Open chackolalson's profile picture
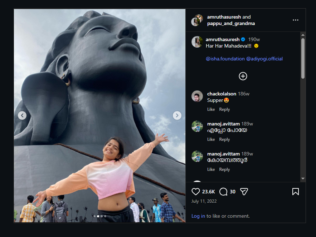The height and width of the screenshot is (237, 316). pyautogui.click(x=197, y=96)
